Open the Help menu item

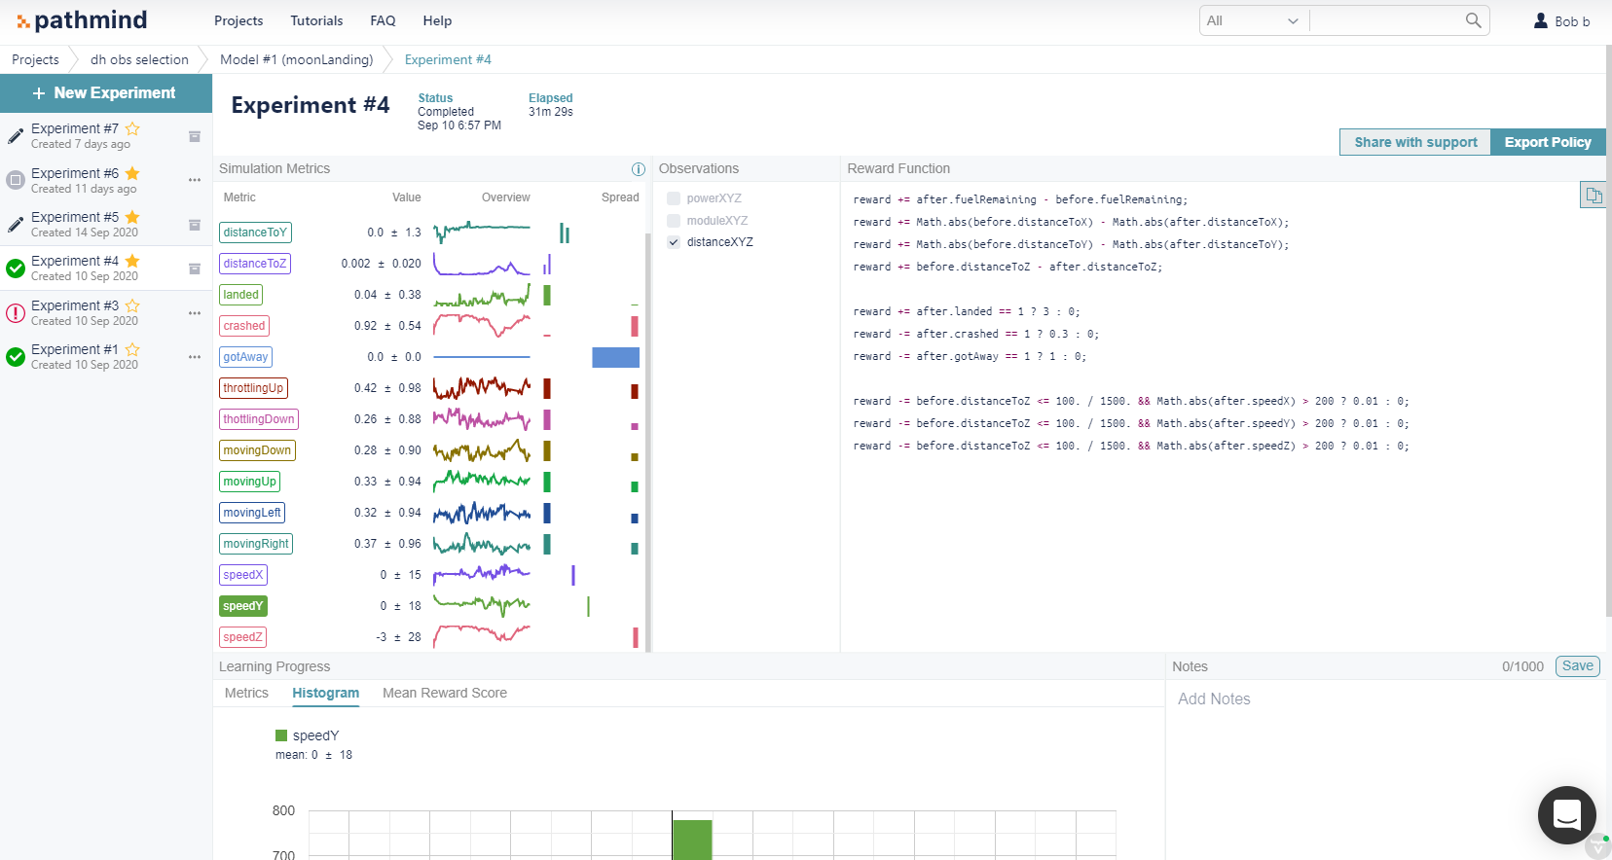[437, 20]
